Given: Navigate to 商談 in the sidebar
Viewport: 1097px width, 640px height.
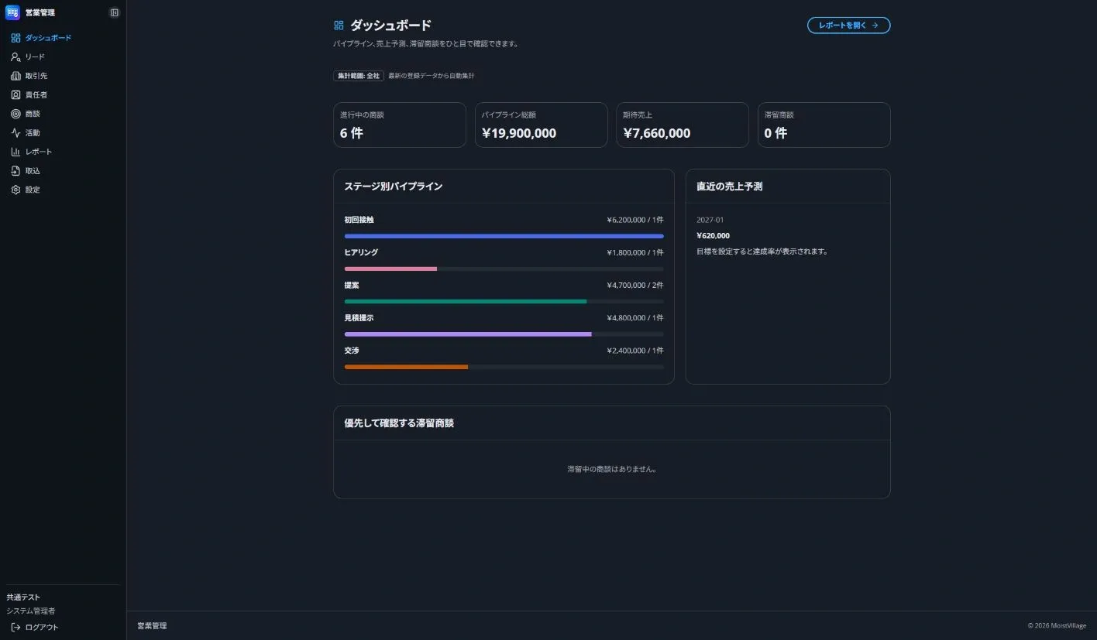Looking at the screenshot, I should 63,114.
